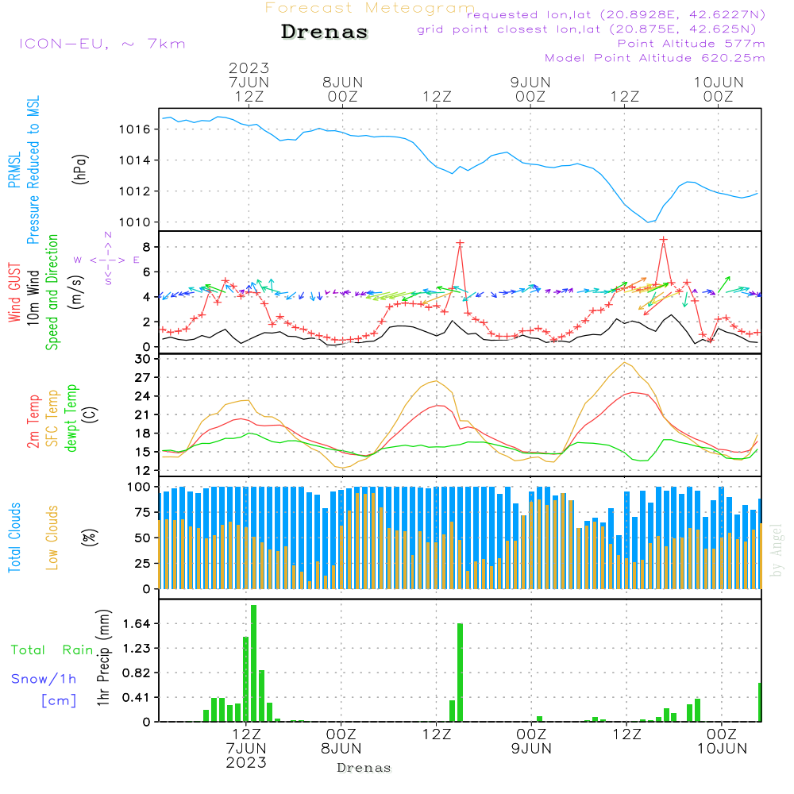Click the wind gust peak marker near 8JUN 12Z

(x=460, y=243)
